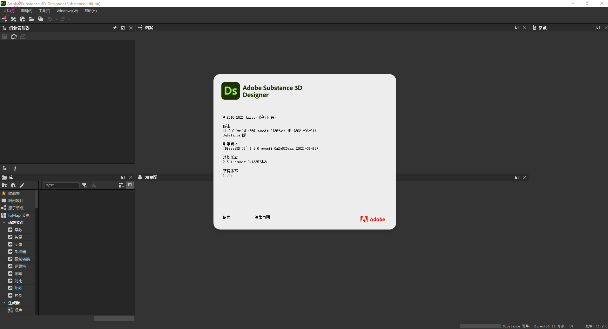The image size is (608, 329).
Task: Pin the 资源管理器 panel
Action: coord(115,28)
